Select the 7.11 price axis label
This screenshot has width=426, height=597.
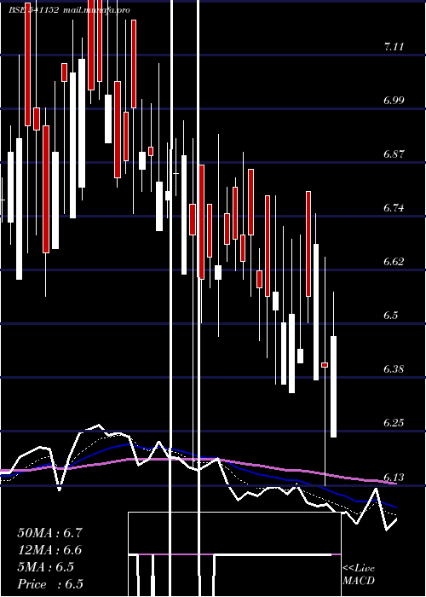[x=394, y=47]
